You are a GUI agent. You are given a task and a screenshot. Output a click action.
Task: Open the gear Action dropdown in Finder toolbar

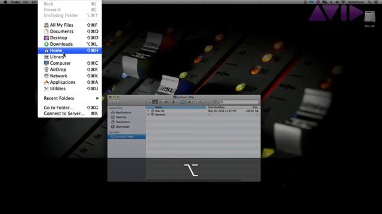click(174, 102)
